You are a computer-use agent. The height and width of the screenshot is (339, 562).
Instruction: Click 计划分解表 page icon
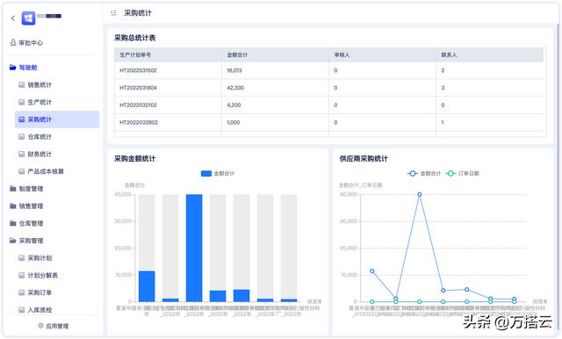21,275
